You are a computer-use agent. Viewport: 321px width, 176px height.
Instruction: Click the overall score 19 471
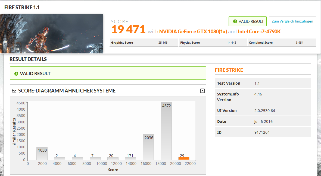pos(128,29)
